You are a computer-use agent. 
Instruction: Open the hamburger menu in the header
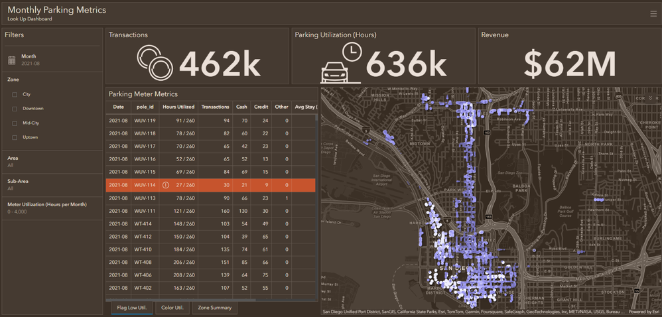[653, 13]
